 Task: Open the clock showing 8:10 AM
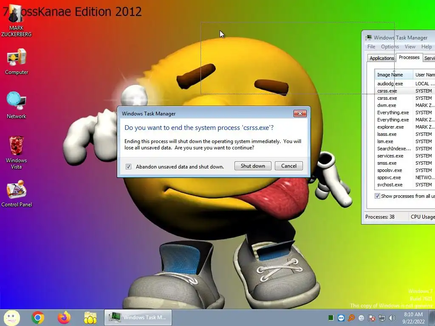tap(413, 318)
